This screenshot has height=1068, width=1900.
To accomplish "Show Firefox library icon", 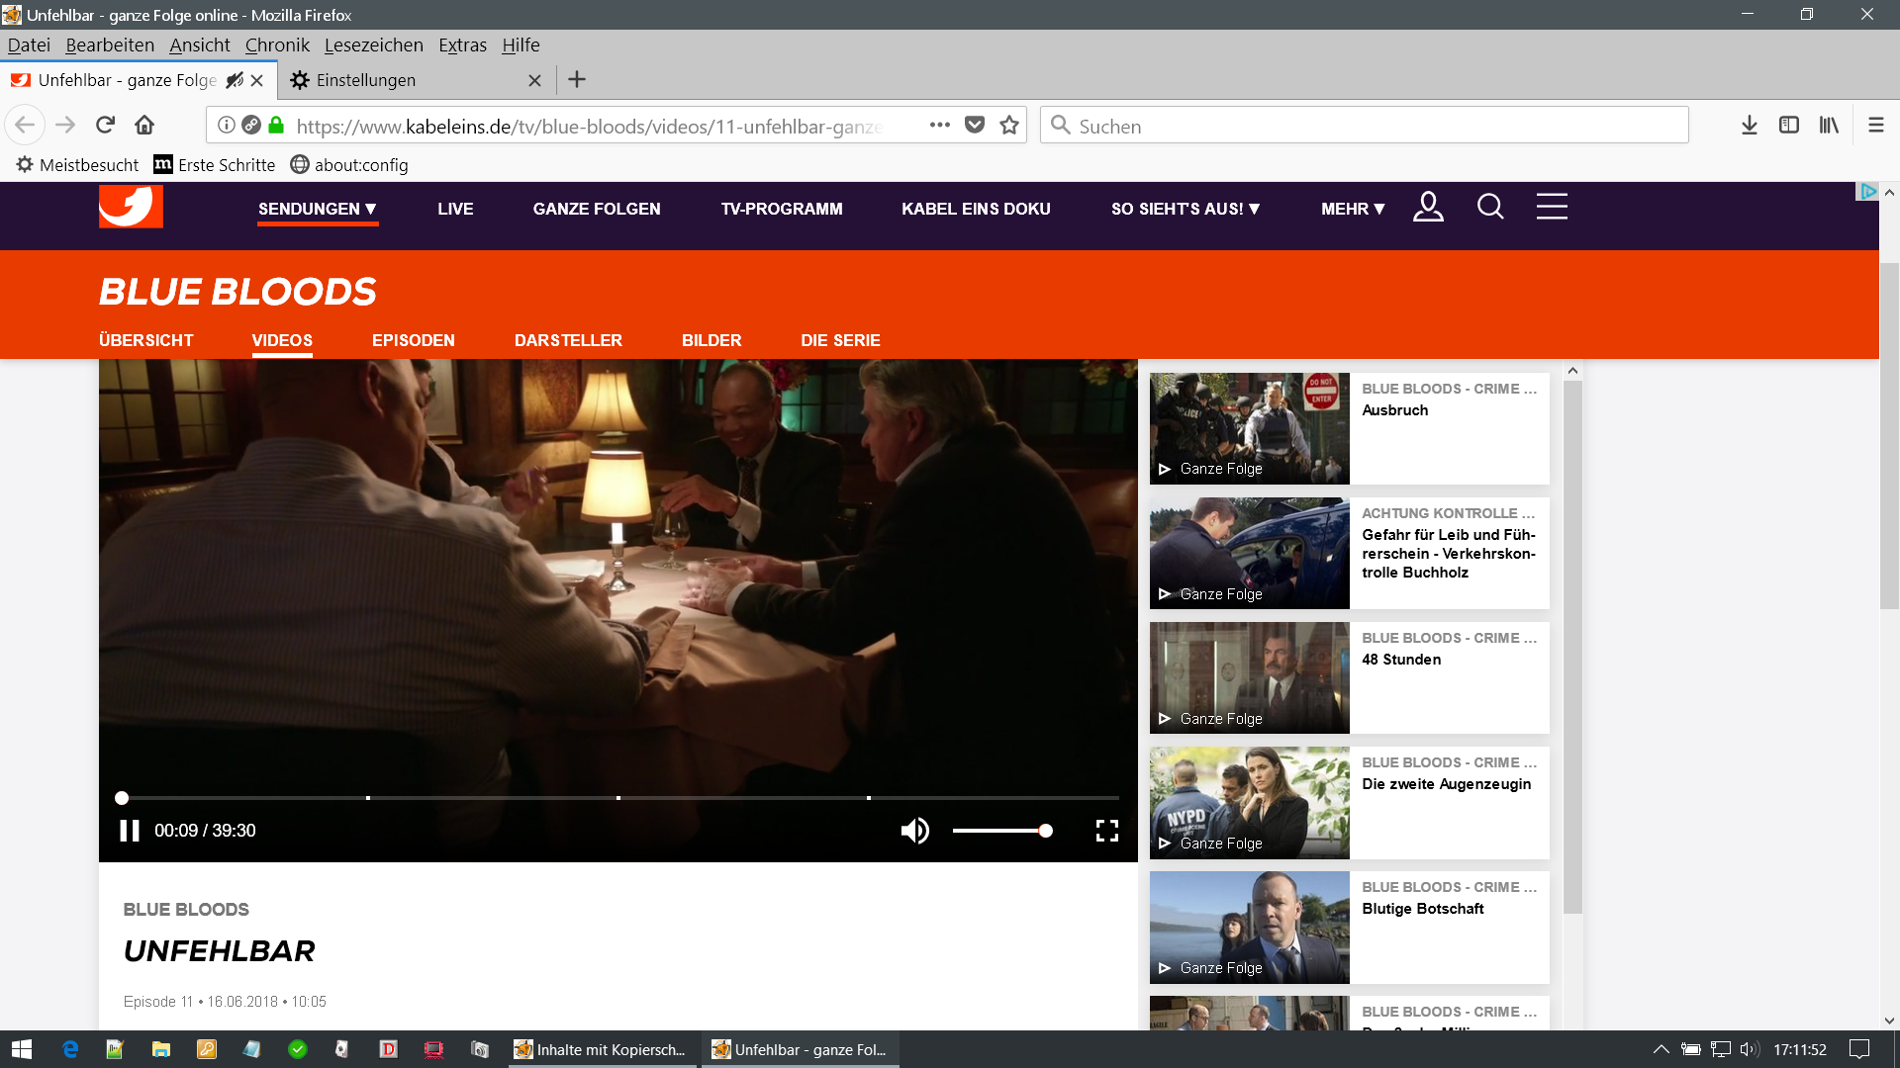I will [x=1829, y=126].
